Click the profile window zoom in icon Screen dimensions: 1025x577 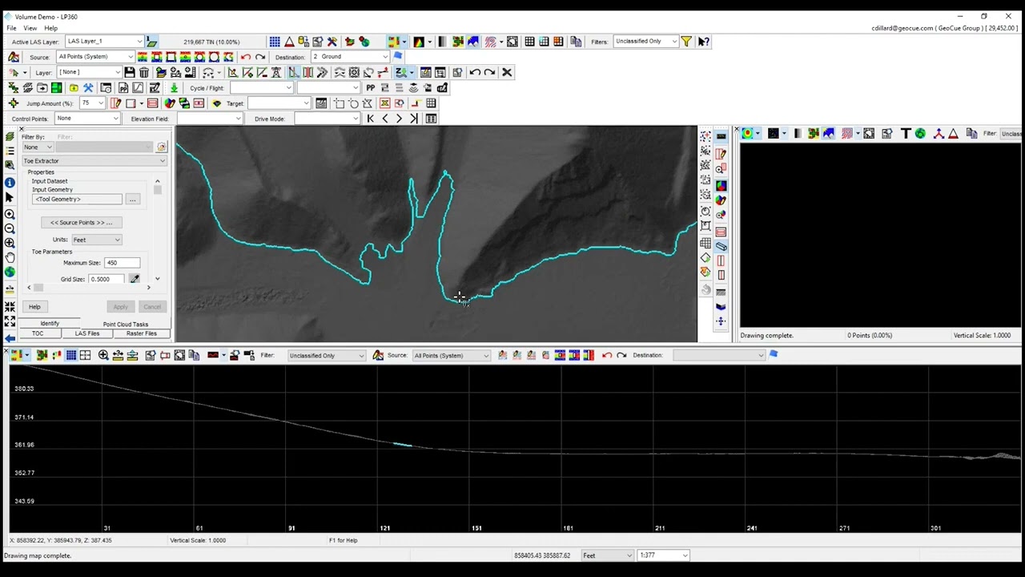[x=103, y=355]
